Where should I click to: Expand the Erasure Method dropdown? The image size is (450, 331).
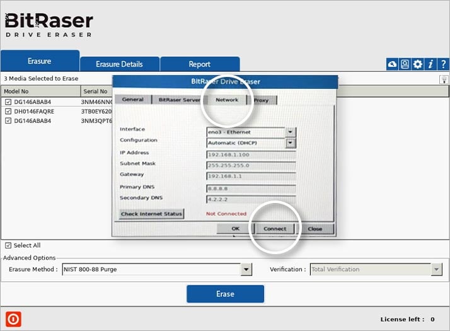(246, 269)
